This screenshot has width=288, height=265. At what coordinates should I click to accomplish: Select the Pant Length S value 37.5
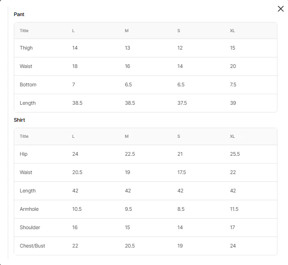(x=182, y=103)
